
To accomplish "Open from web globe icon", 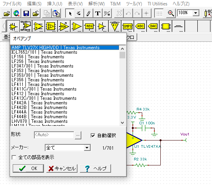I will [16, 13].
